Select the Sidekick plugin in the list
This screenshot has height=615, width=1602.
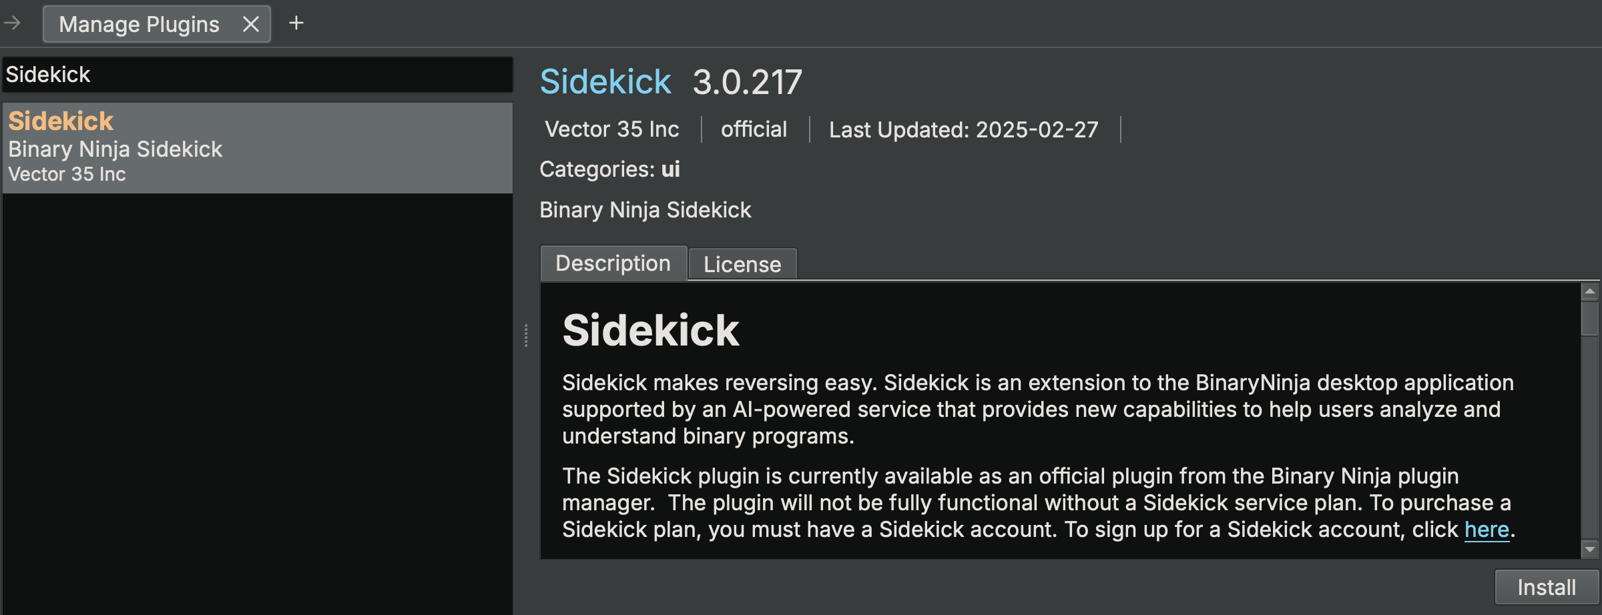257,147
